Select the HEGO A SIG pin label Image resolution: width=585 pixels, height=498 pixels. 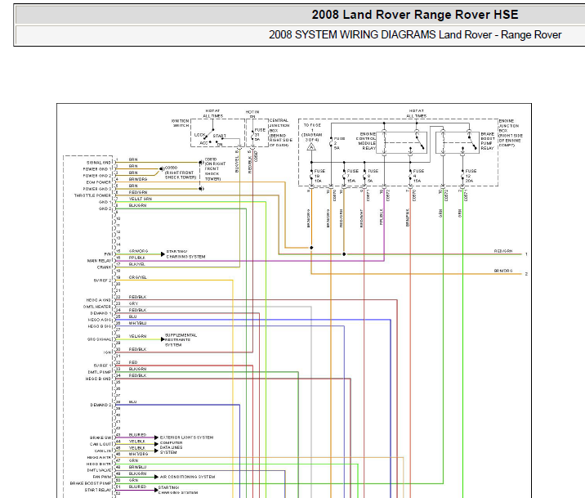pyautogui.click(x=100, y=320)
